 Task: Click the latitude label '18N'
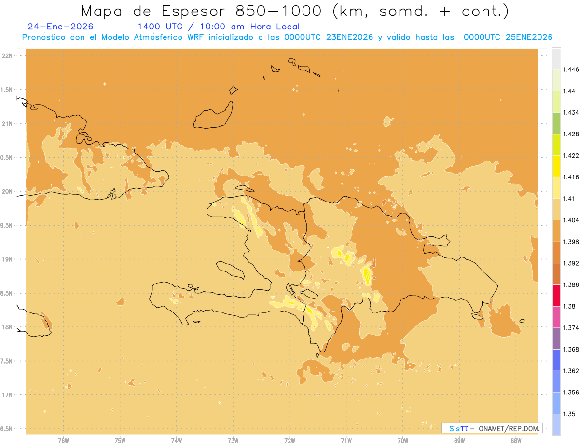point(7,327)
